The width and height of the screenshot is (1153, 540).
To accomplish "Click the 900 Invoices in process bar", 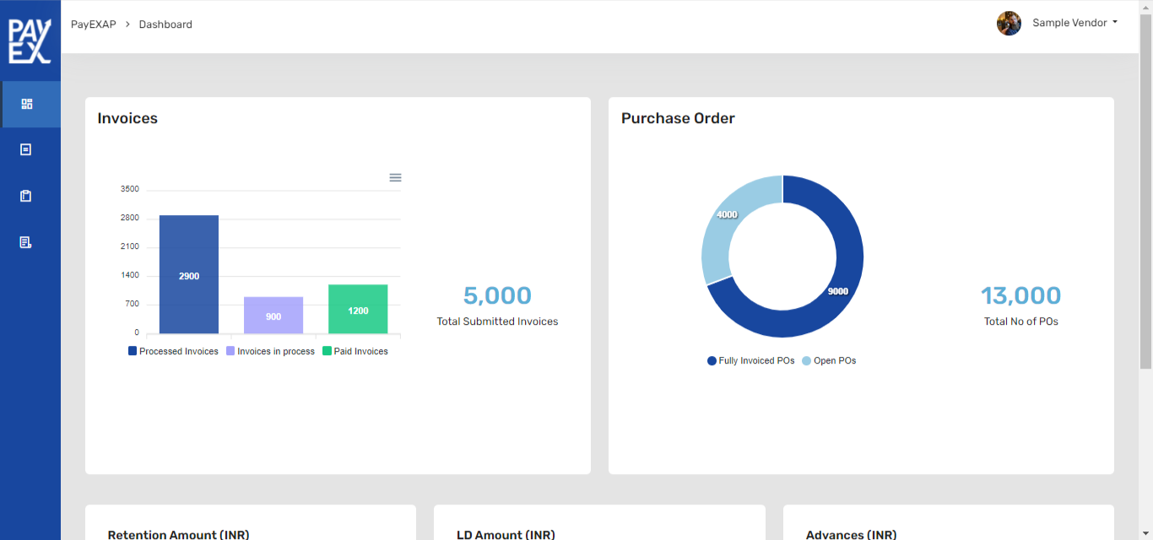I will (x=273, y=315).
